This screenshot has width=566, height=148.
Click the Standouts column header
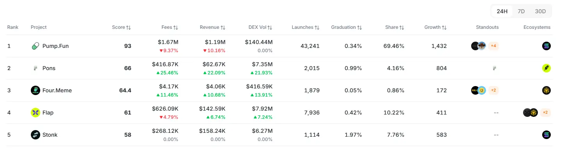(x=487, y=27)
